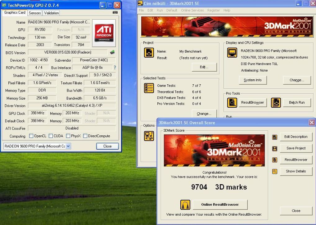316x225 pixels.
Task: Click the Edit Description icon
Action: (x=274, y=137)
